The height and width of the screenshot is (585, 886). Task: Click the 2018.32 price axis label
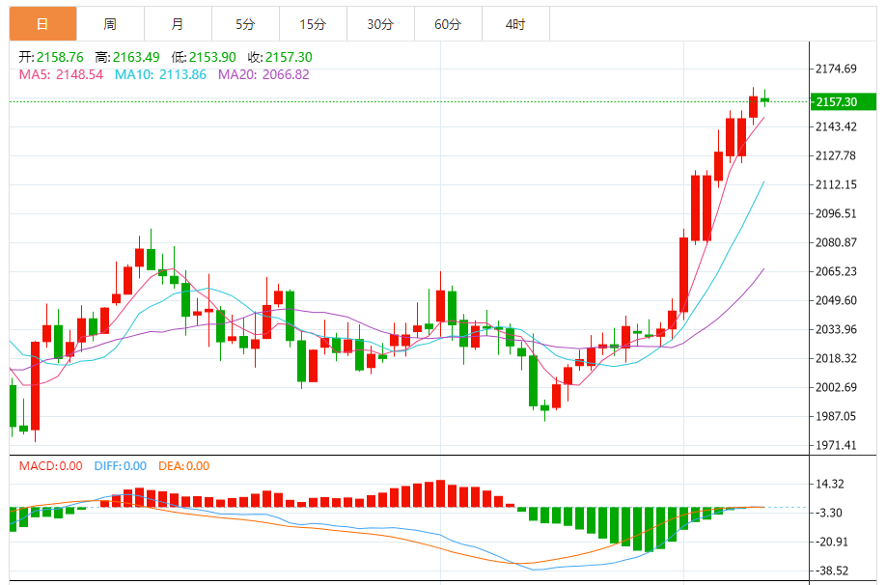pos(836,358)
